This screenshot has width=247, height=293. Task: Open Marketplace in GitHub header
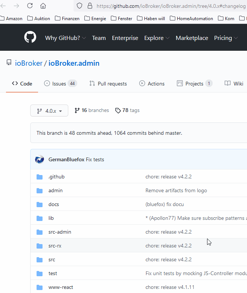192,38
